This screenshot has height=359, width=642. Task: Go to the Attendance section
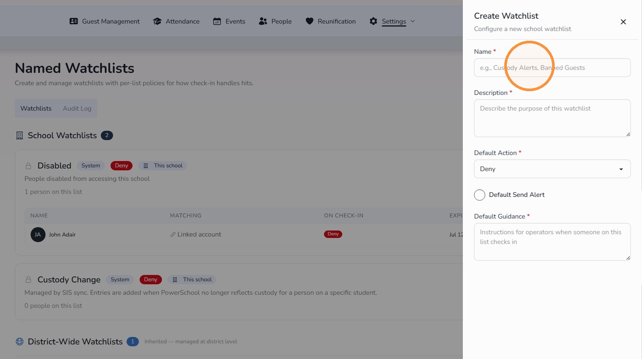pyautogui.click(x=183, y=21)
